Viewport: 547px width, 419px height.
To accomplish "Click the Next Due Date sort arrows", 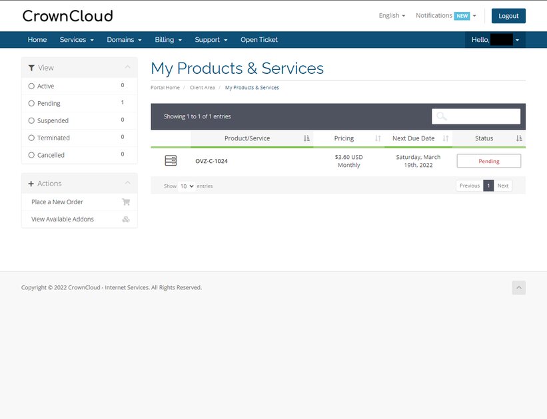I will 446,138.
